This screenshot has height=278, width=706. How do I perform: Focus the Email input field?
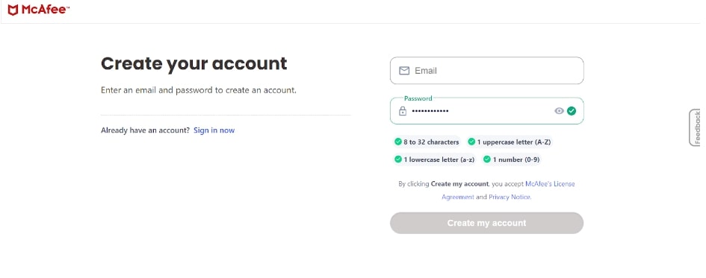tap(486, 71)
